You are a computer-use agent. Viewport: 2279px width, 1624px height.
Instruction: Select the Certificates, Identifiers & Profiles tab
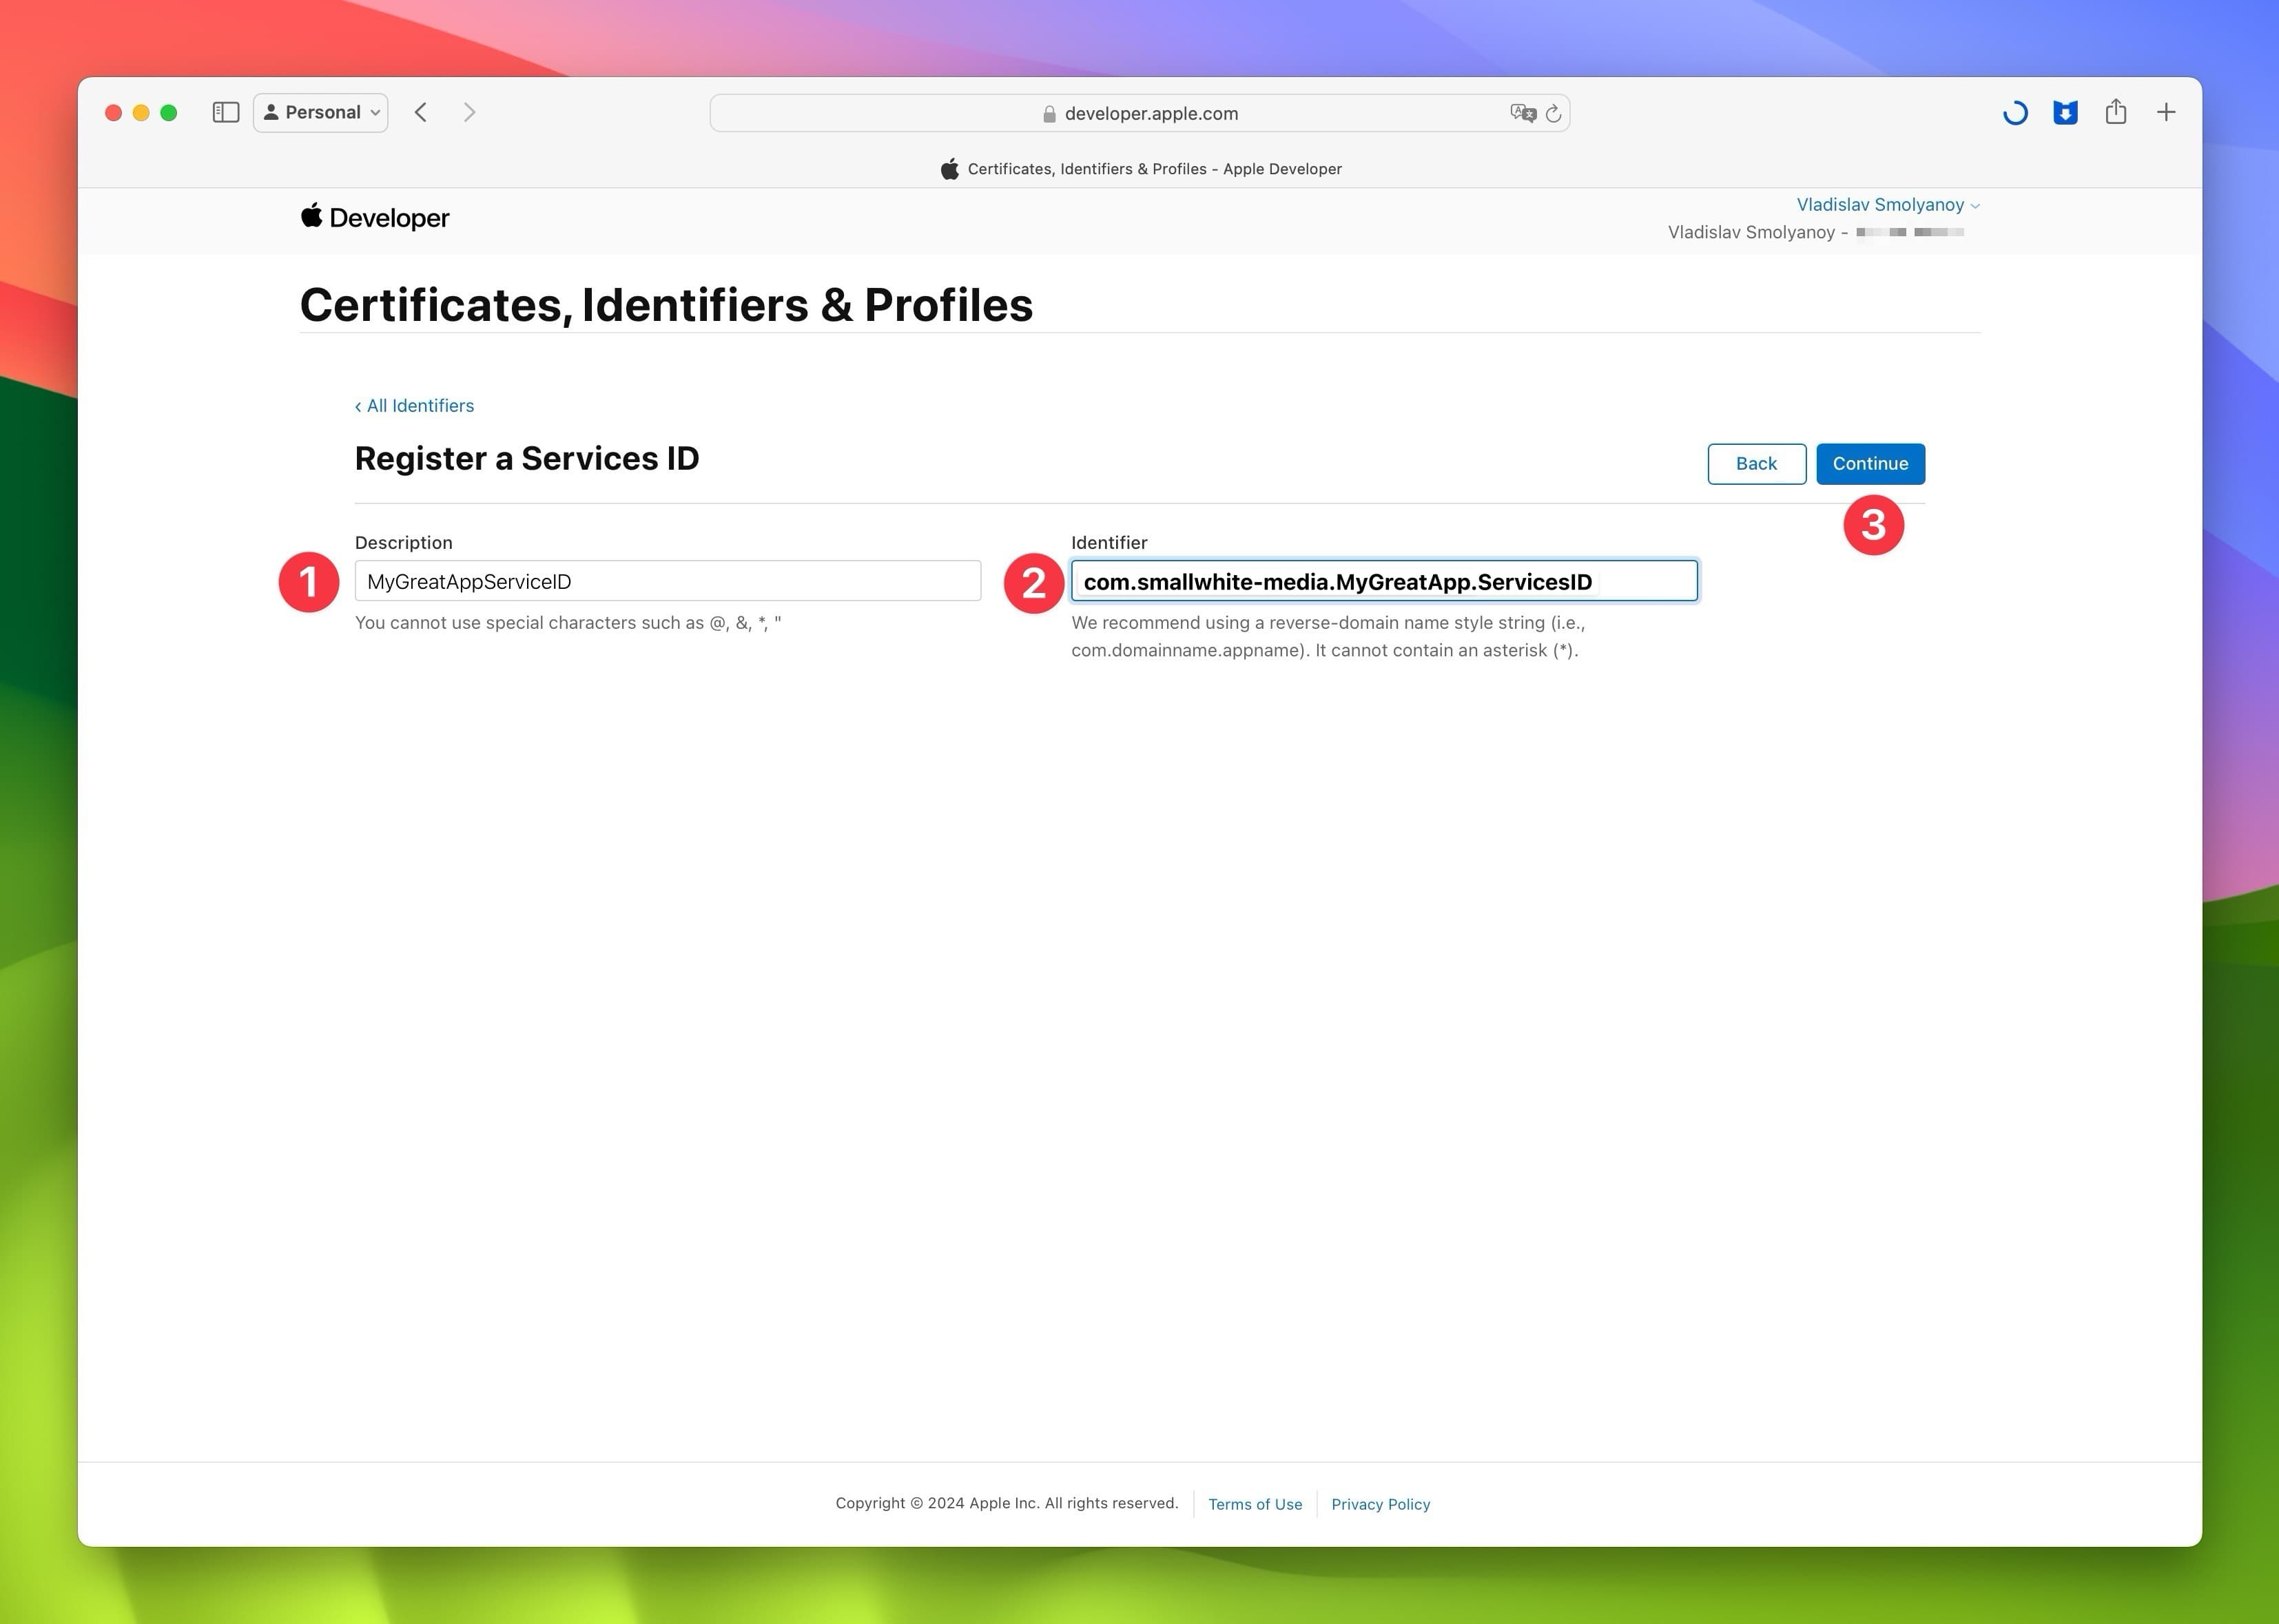coord(1140,169)
